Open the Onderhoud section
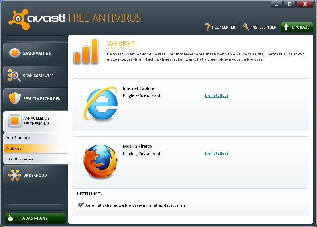 [35, 175]
